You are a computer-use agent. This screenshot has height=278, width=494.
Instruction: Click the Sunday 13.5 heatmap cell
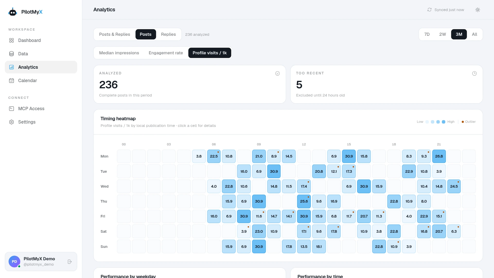pyautogui.click(x=304, y=247)
